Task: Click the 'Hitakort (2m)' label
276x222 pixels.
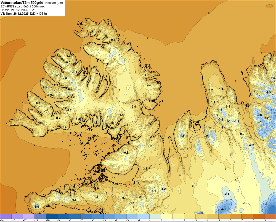Action: (54, 3)
